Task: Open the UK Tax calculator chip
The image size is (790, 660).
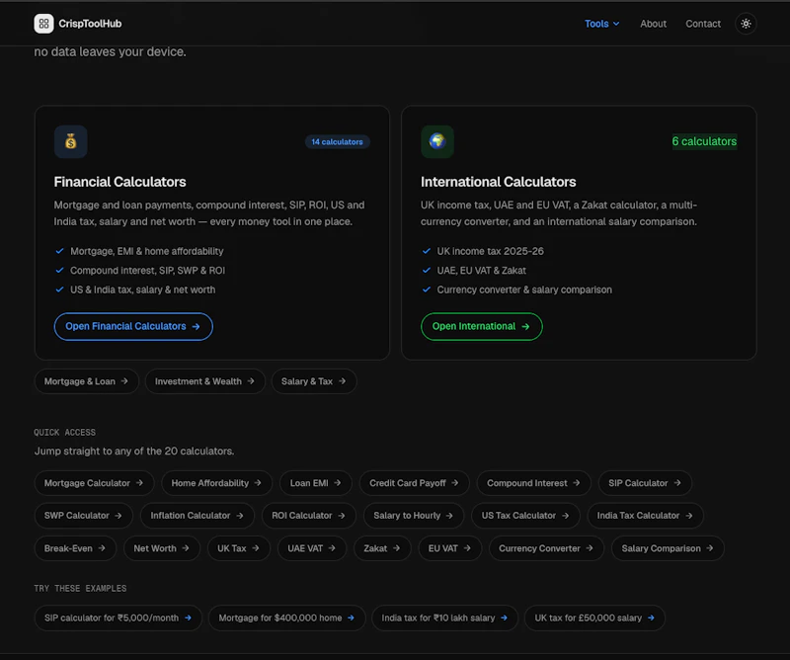Action: click(238, 548)
